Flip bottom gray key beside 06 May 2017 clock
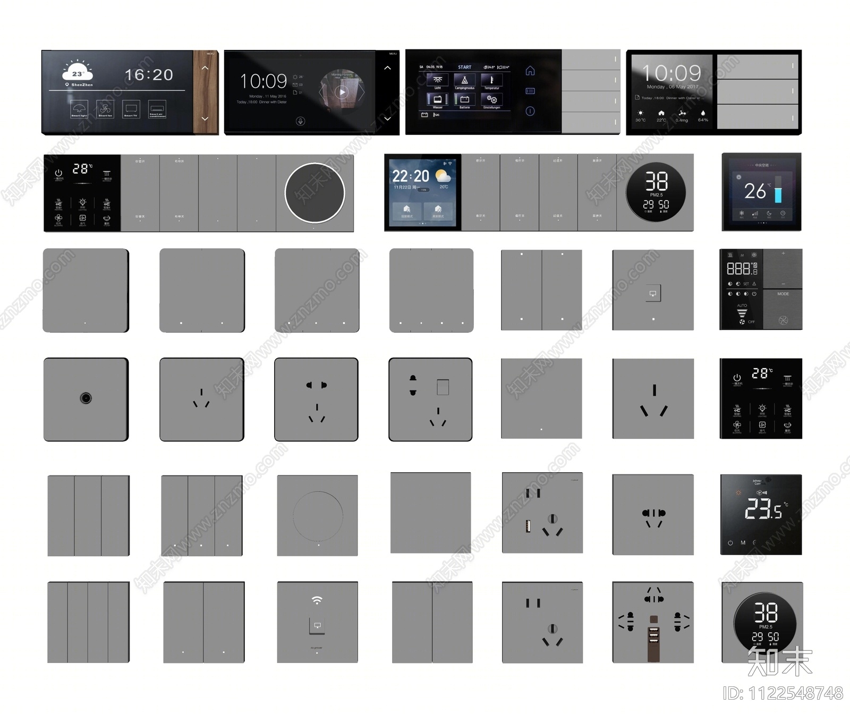Viewport: 850px width, 714px height. click(758, 116)
